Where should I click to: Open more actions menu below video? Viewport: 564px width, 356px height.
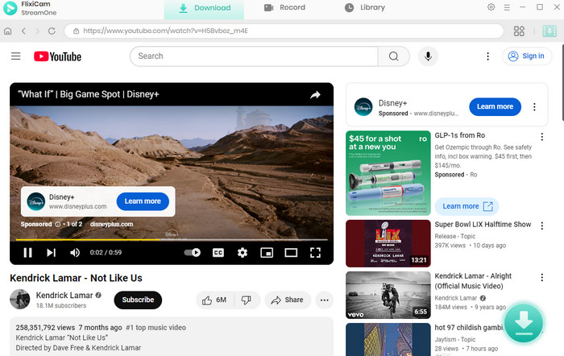tap(325, 300)
